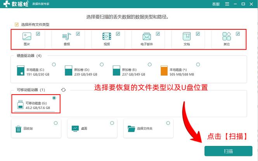
Task: Uncheck the 视频 checkbox
Action: [118, 34]
